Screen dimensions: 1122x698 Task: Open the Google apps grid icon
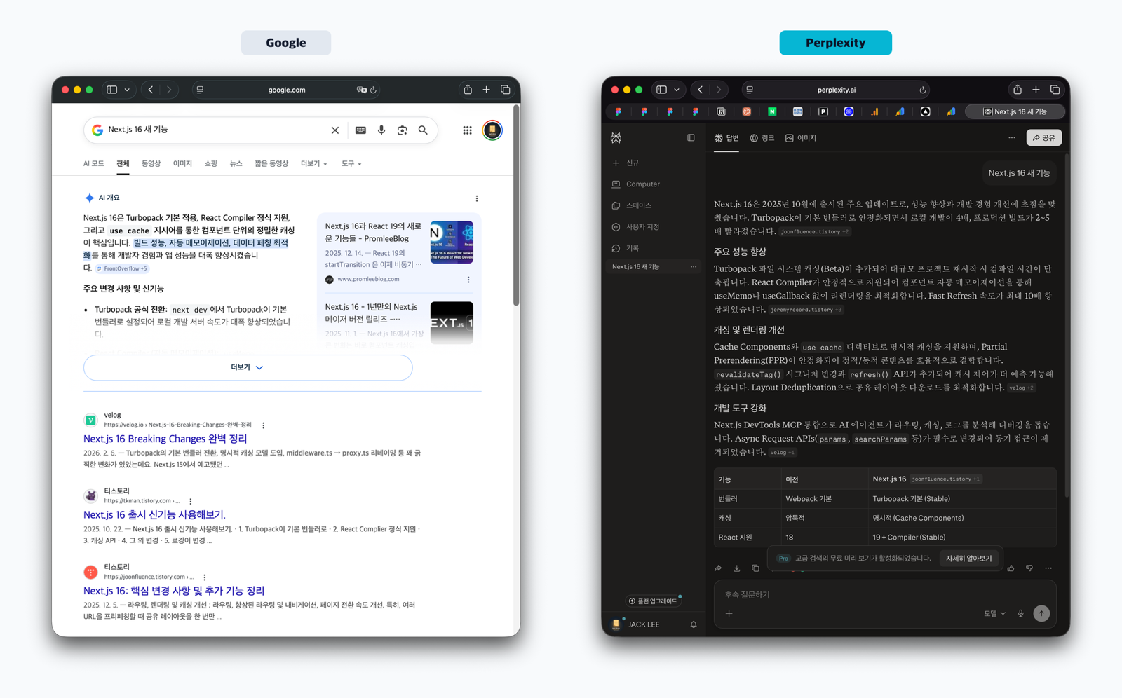coord(467,130)
